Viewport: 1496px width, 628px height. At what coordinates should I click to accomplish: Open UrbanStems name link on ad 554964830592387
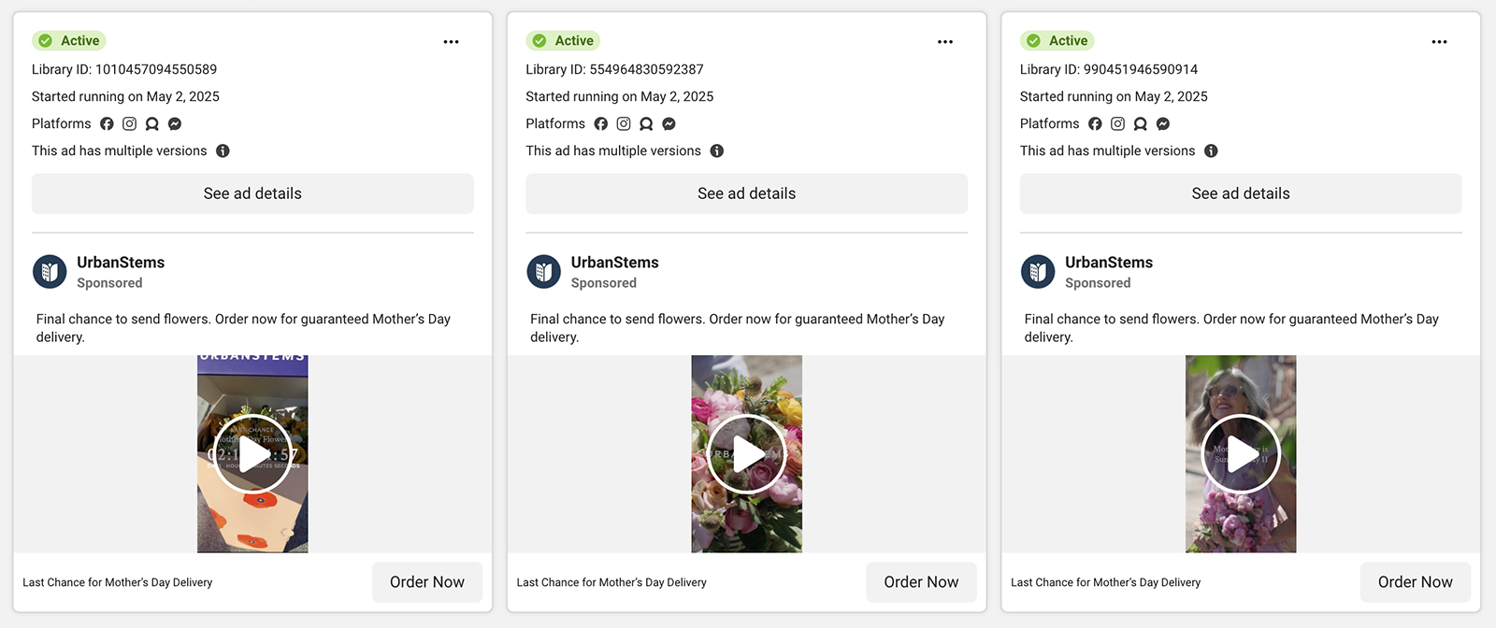[615, 263]
